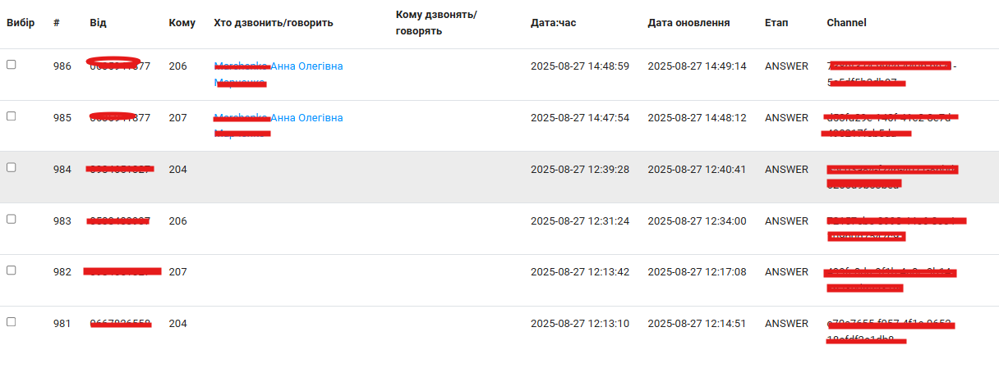The height and width of the screenshot is (391, 999).
Task: Mark the checkbox in row 981
Action: coord(12,322)
